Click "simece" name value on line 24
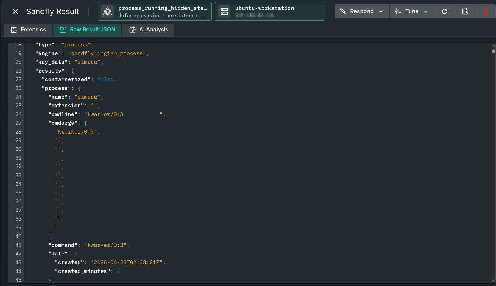 coord(87,97)
